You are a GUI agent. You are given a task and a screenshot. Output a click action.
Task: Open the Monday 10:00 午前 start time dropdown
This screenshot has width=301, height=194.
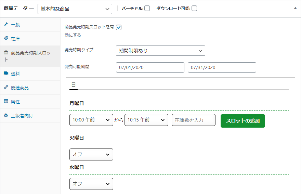pyautogui.click(x=91, y=120)
